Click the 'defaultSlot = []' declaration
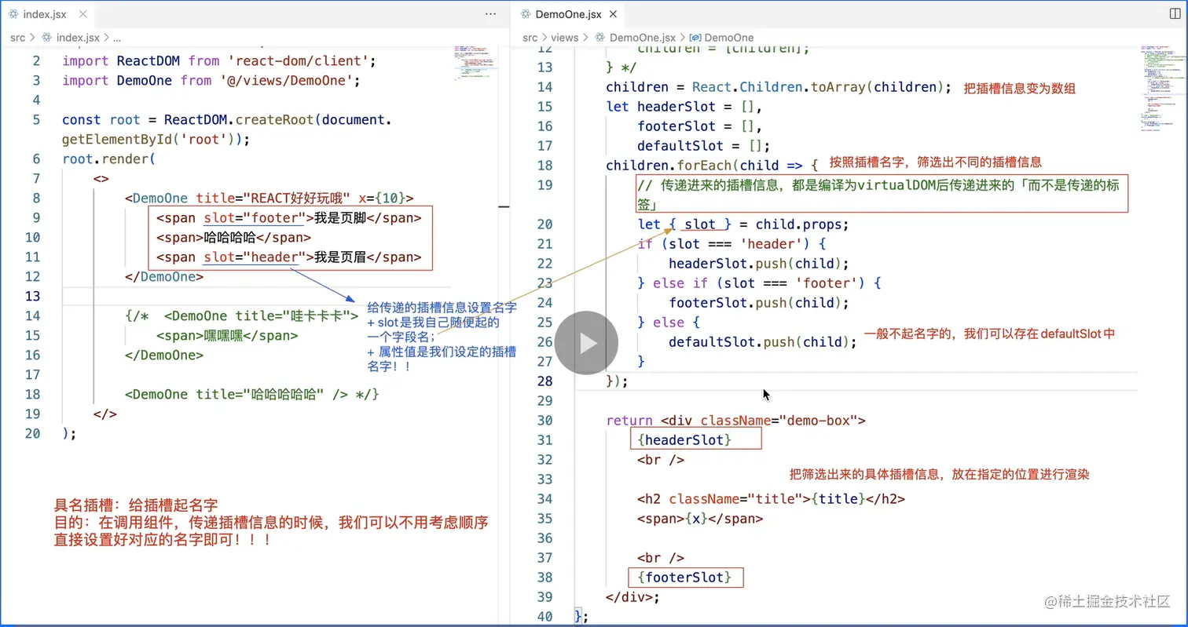Image resolution: width=1188 pixels, height=627 pixels. [704, 145]
